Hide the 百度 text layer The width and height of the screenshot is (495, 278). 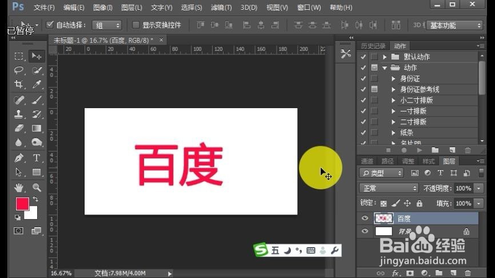point(365,218)
